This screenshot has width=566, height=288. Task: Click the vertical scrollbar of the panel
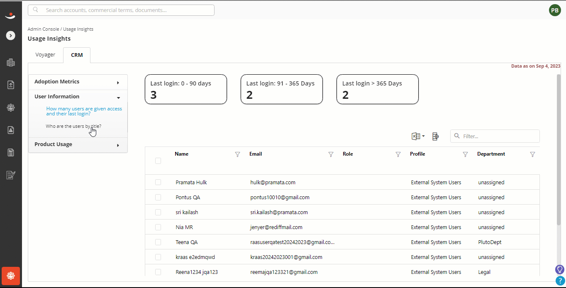point(558,149)
